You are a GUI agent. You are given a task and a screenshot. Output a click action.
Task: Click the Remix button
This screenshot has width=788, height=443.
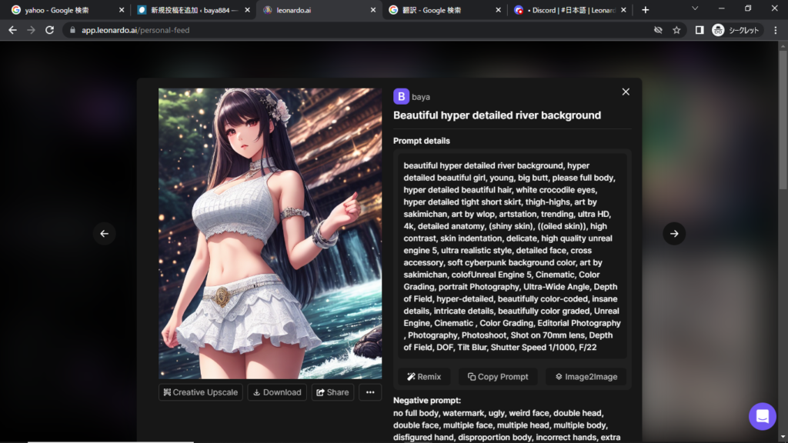[x=424, y=377]
